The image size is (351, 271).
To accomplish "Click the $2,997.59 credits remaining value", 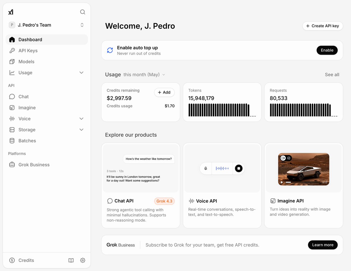I will tap(119, 98).
